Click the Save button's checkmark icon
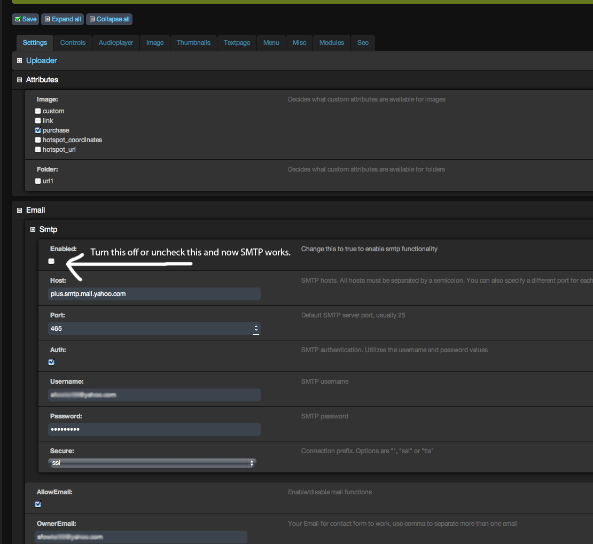 pyautogui.click(x=18, y=19)
